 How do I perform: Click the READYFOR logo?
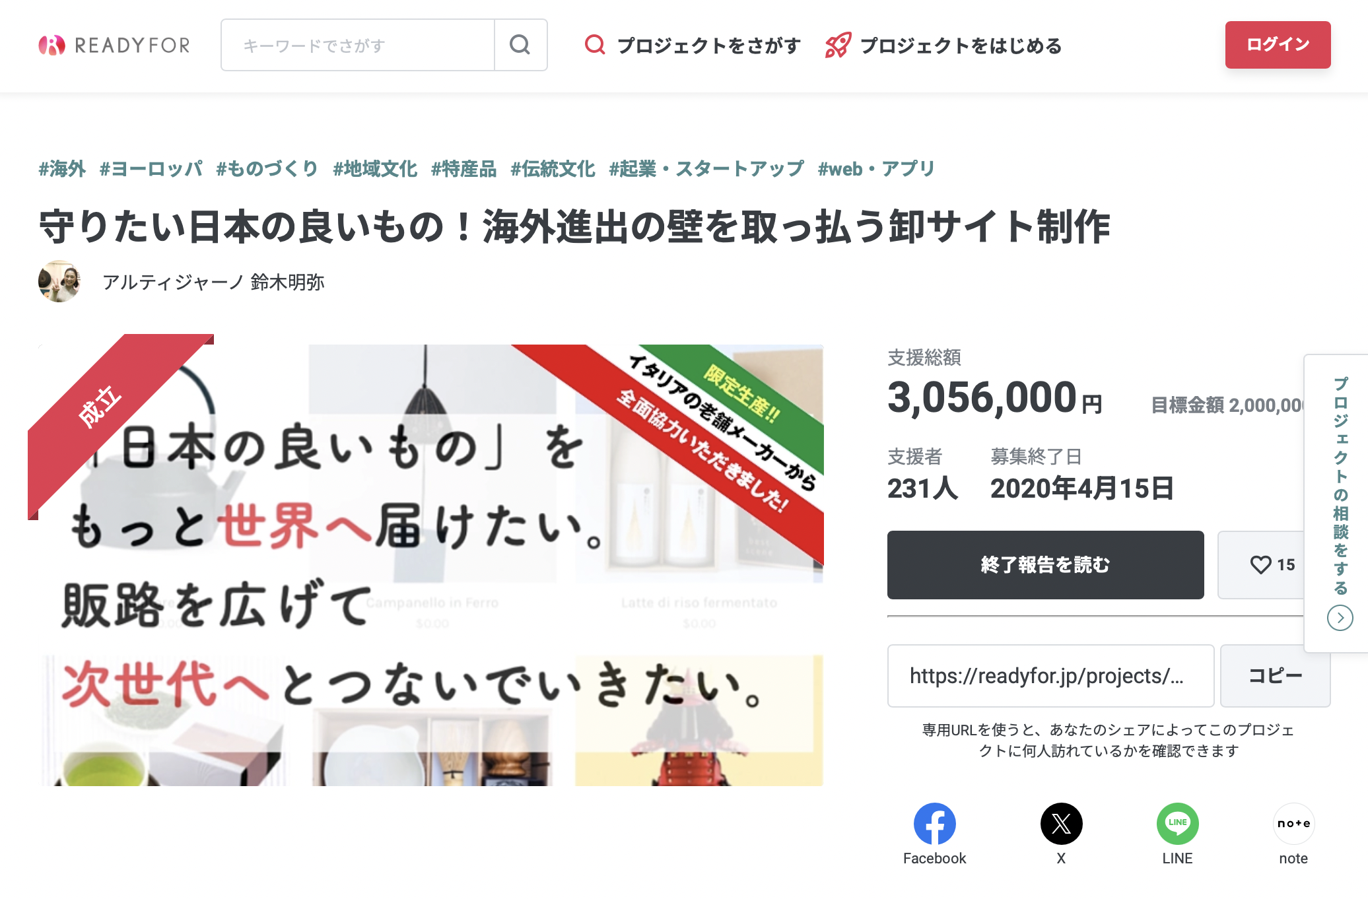114,45
